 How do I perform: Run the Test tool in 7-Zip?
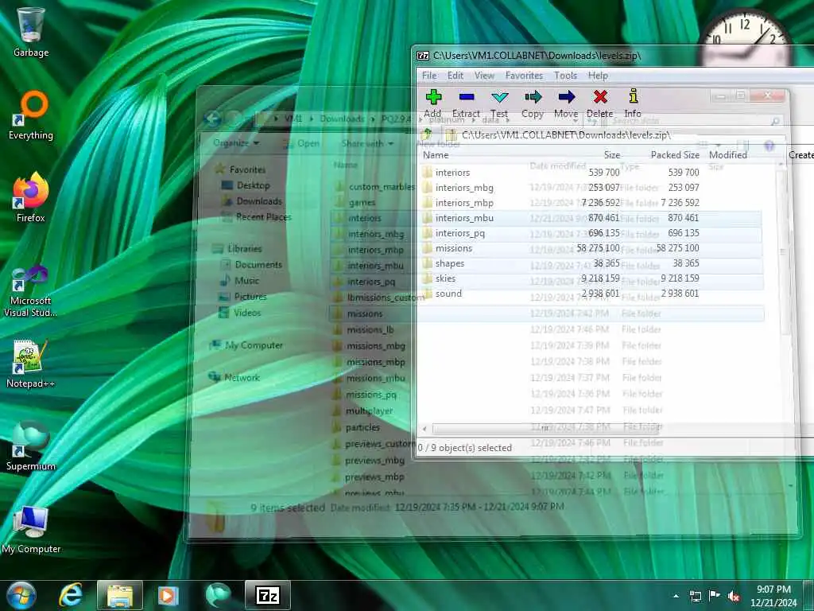tap(499, 103)
